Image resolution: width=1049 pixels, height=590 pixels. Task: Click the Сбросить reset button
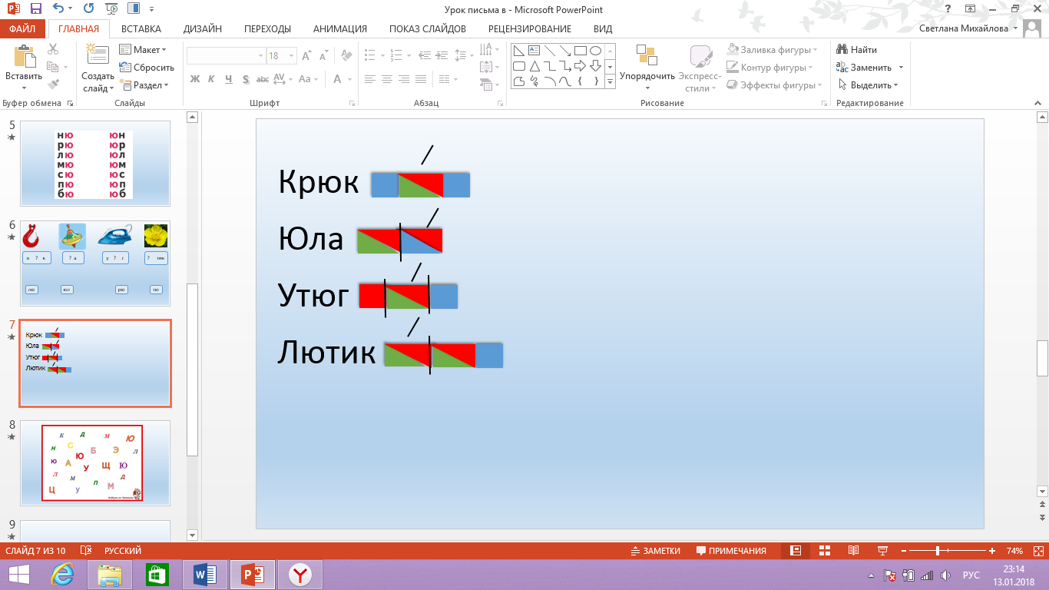[x=147, y=68]
